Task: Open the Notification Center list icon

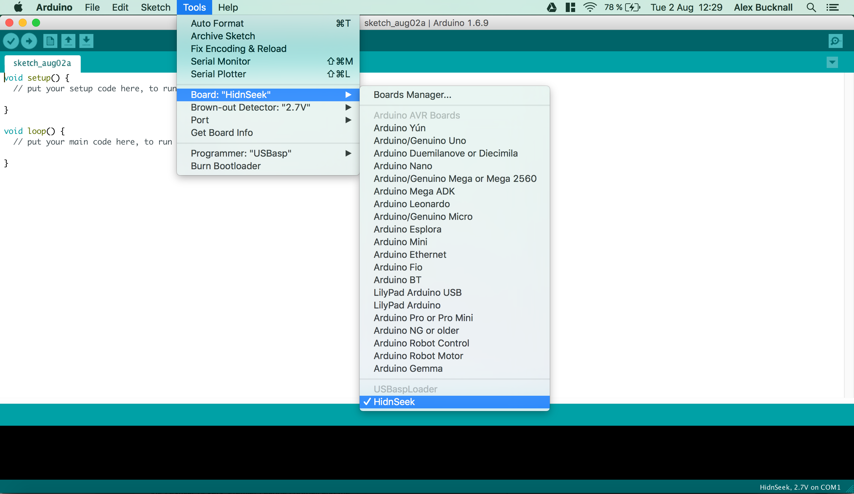Action: click(832, 7)
